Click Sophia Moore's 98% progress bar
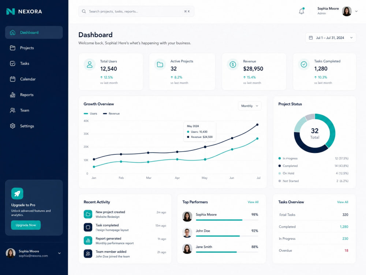This screenshot has width=366, height=275. click(x=227, y=220)
